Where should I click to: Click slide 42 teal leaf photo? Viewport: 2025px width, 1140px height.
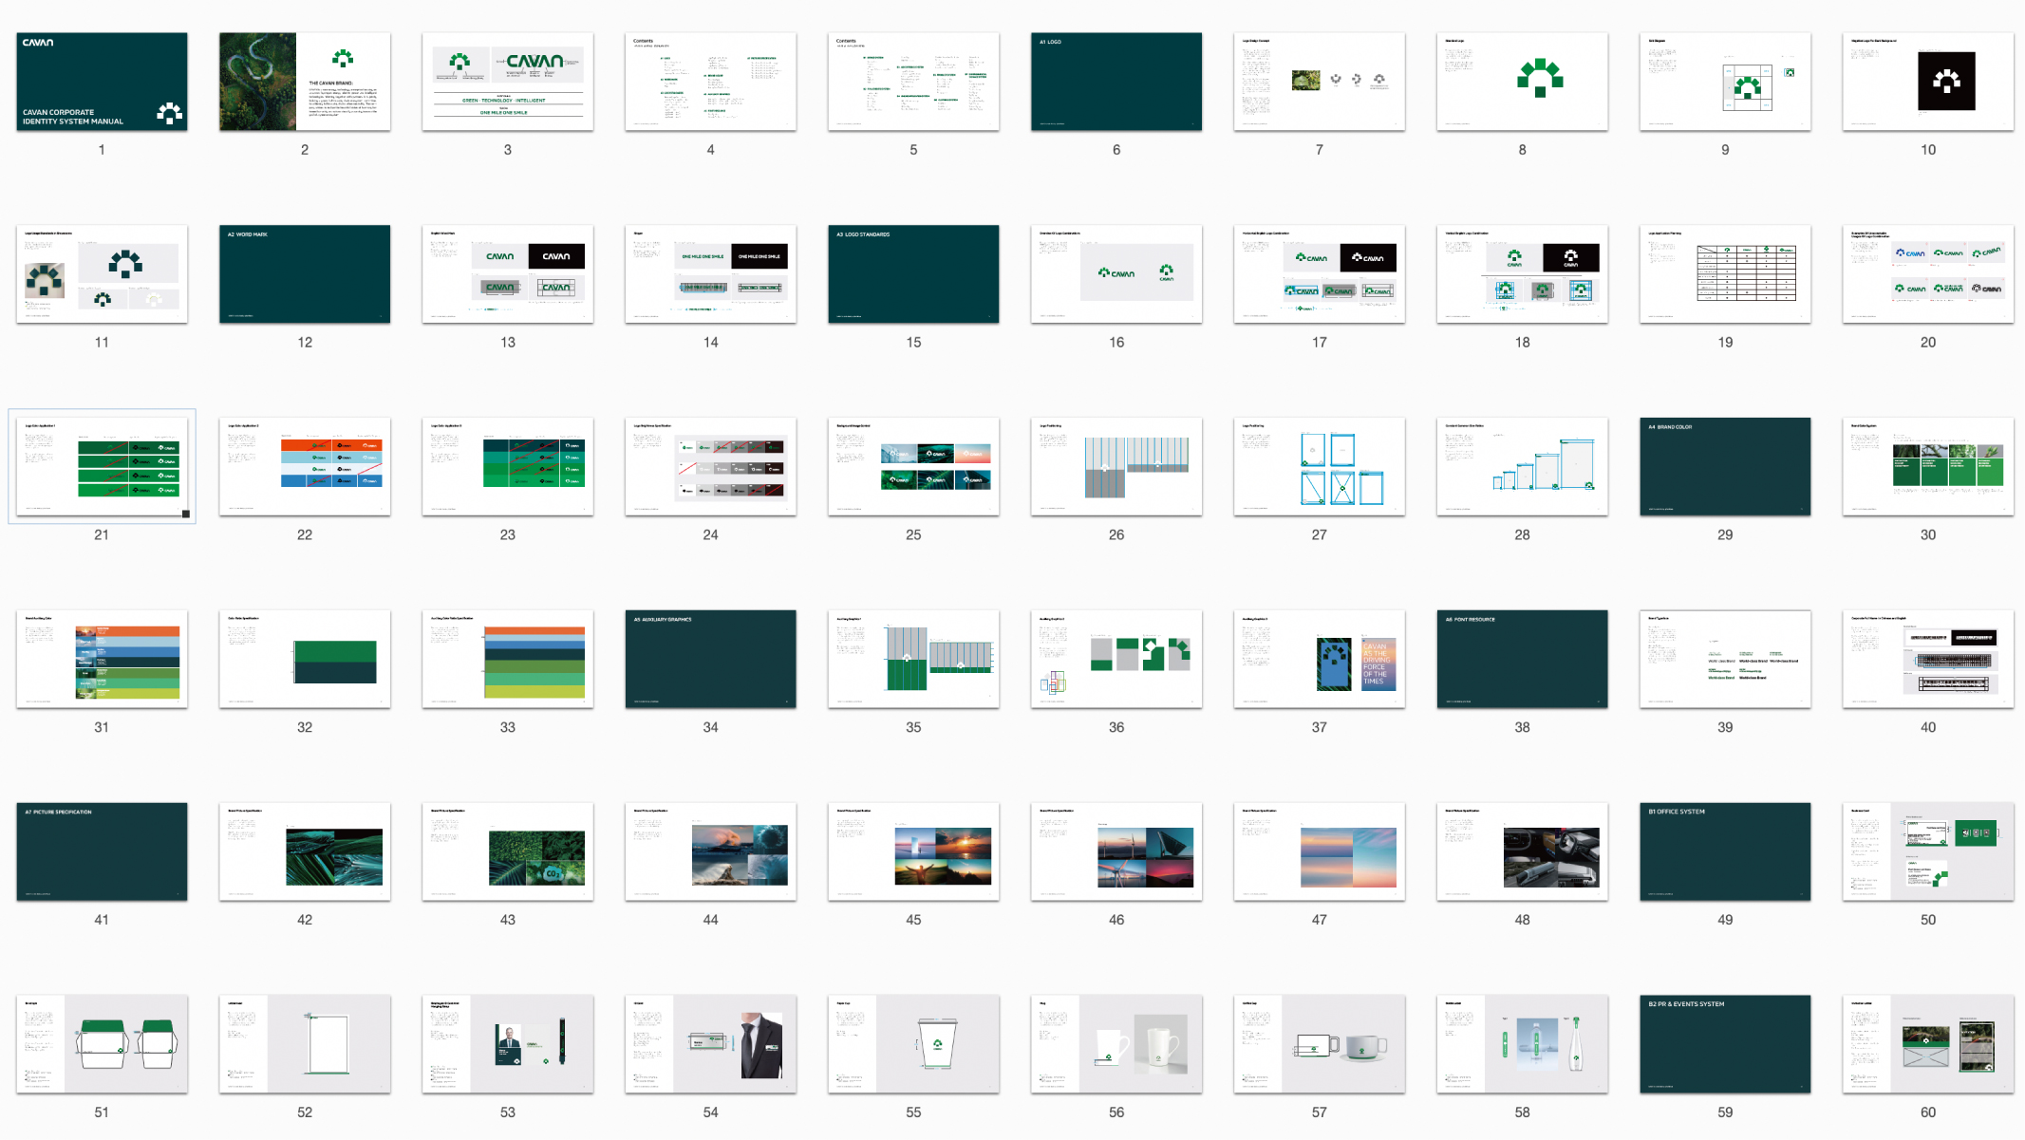(305, 852)
